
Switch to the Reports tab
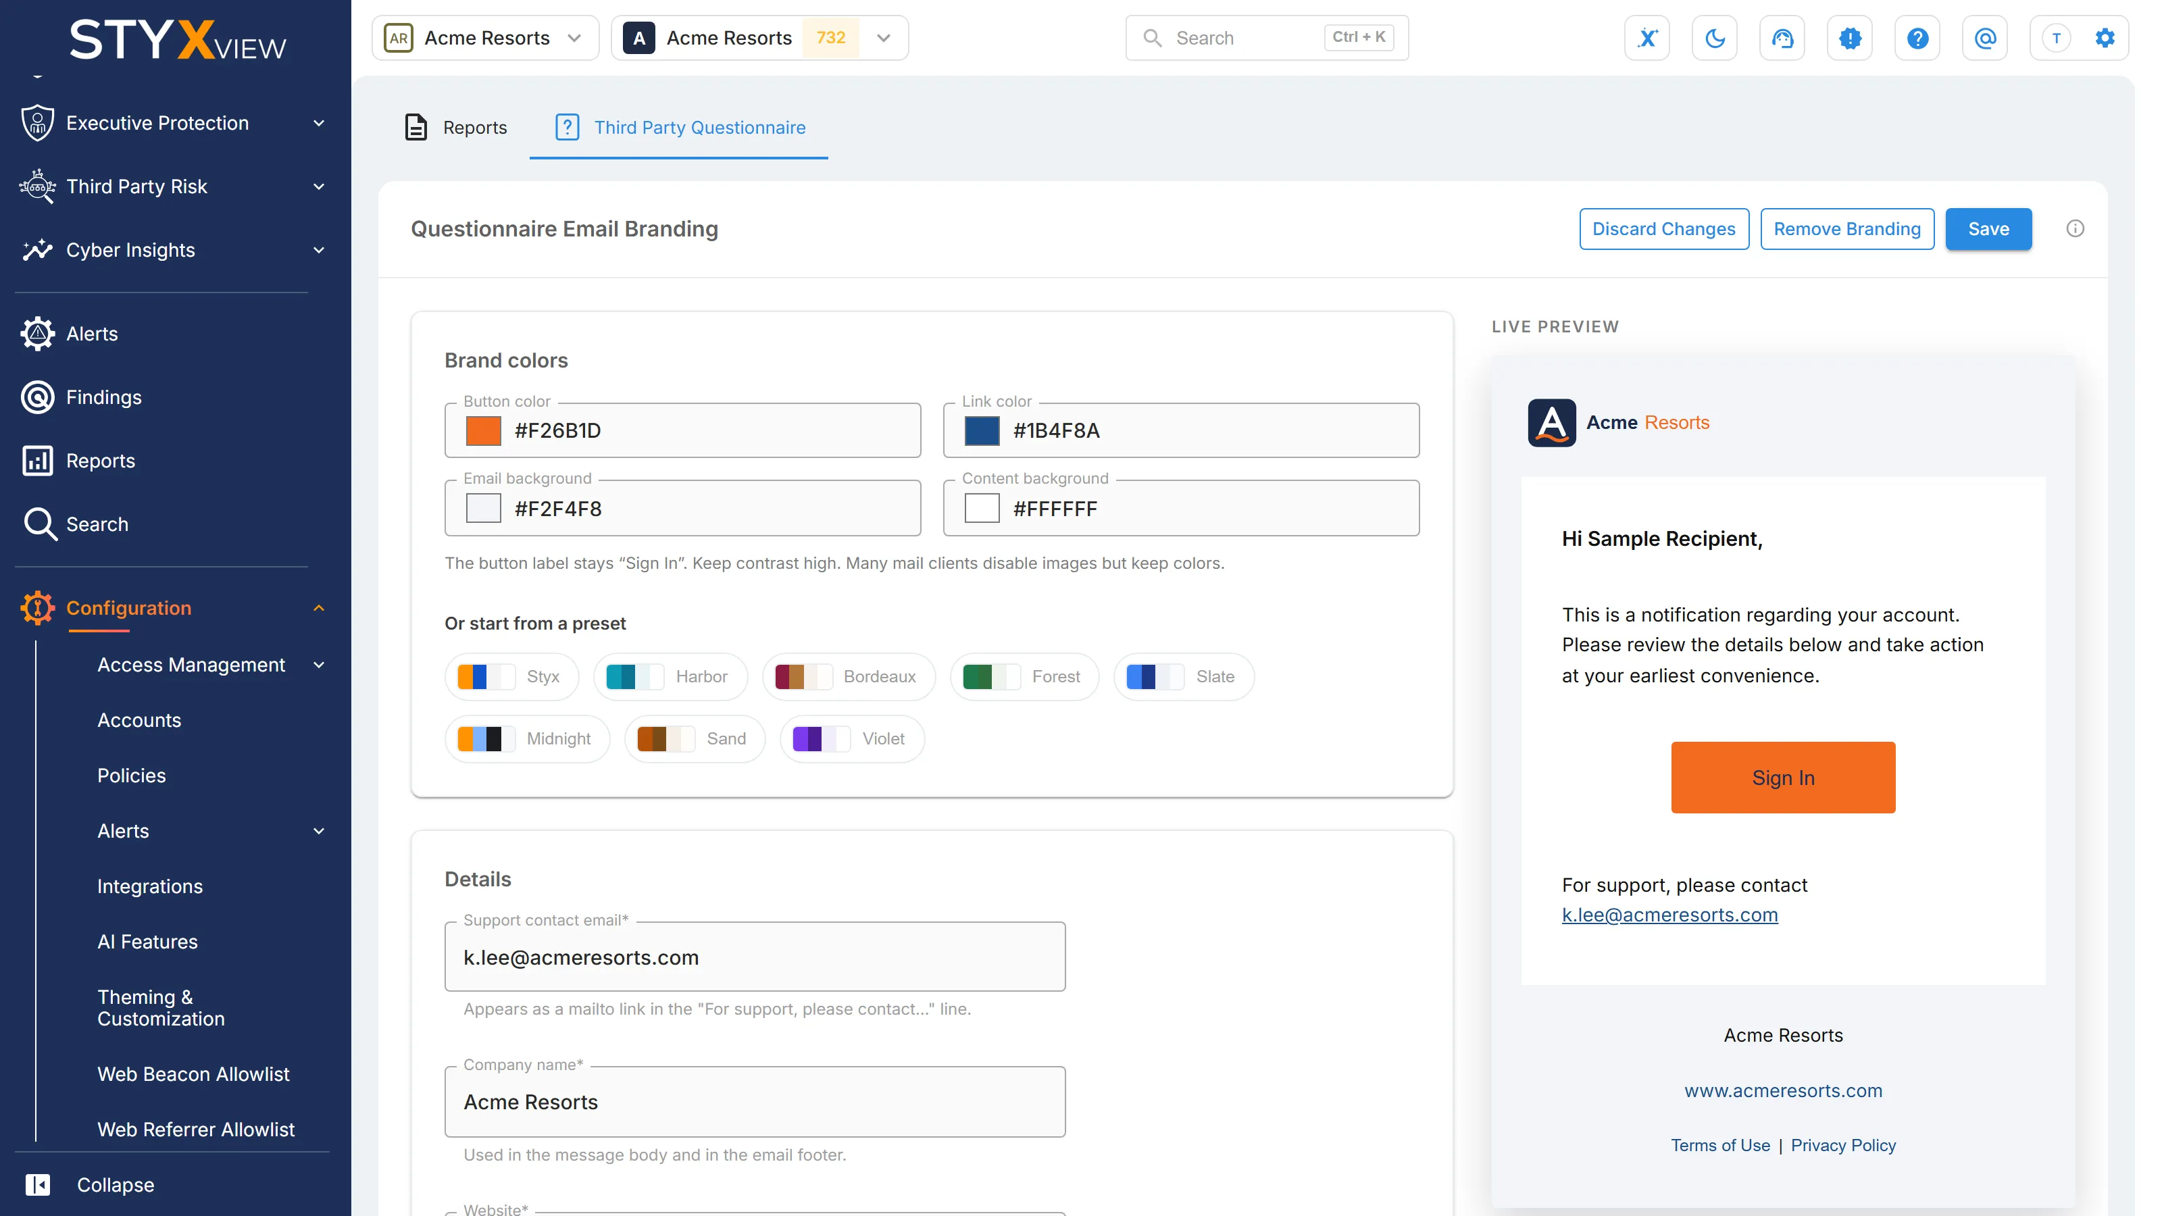click(457, 128)
